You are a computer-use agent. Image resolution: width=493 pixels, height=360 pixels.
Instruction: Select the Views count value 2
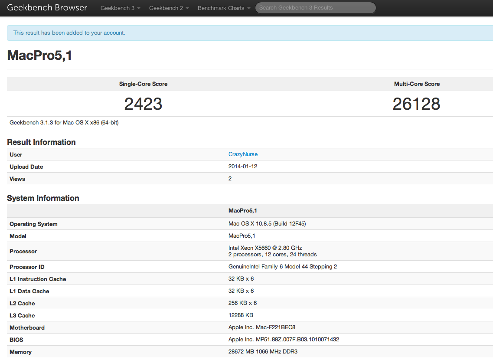(x=230, y=179)
